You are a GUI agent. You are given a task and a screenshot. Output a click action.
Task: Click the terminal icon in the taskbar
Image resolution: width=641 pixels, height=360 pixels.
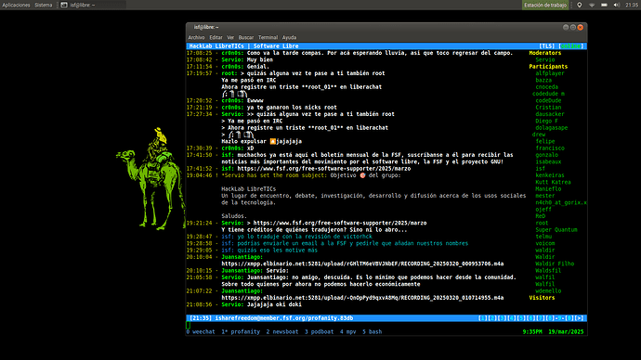tap(64, 5)
